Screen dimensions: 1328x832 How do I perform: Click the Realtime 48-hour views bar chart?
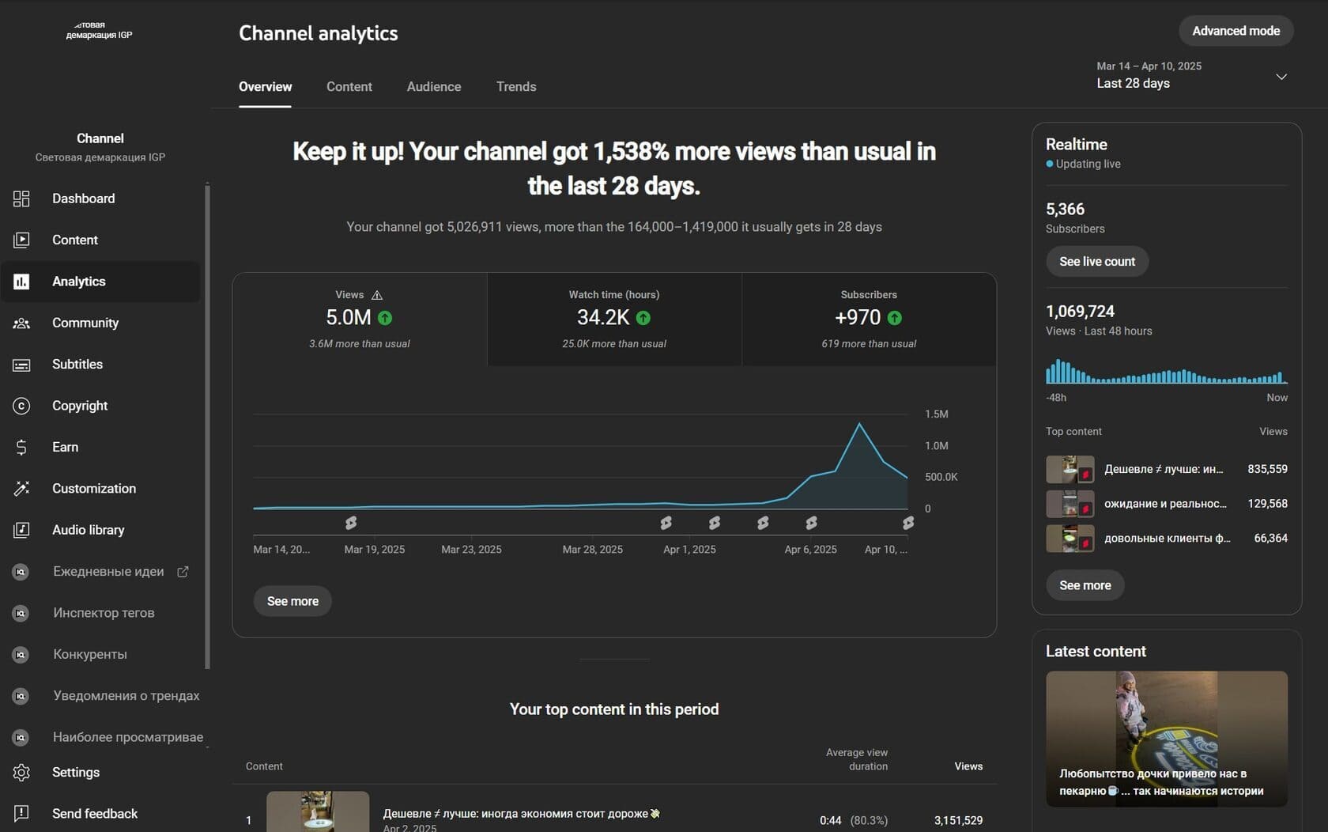point(1166,371)
